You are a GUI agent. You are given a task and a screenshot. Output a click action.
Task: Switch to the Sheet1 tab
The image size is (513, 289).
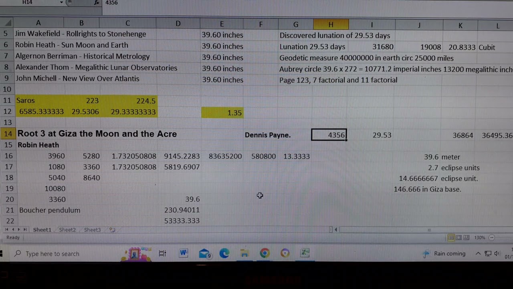(x=42, y=230)
